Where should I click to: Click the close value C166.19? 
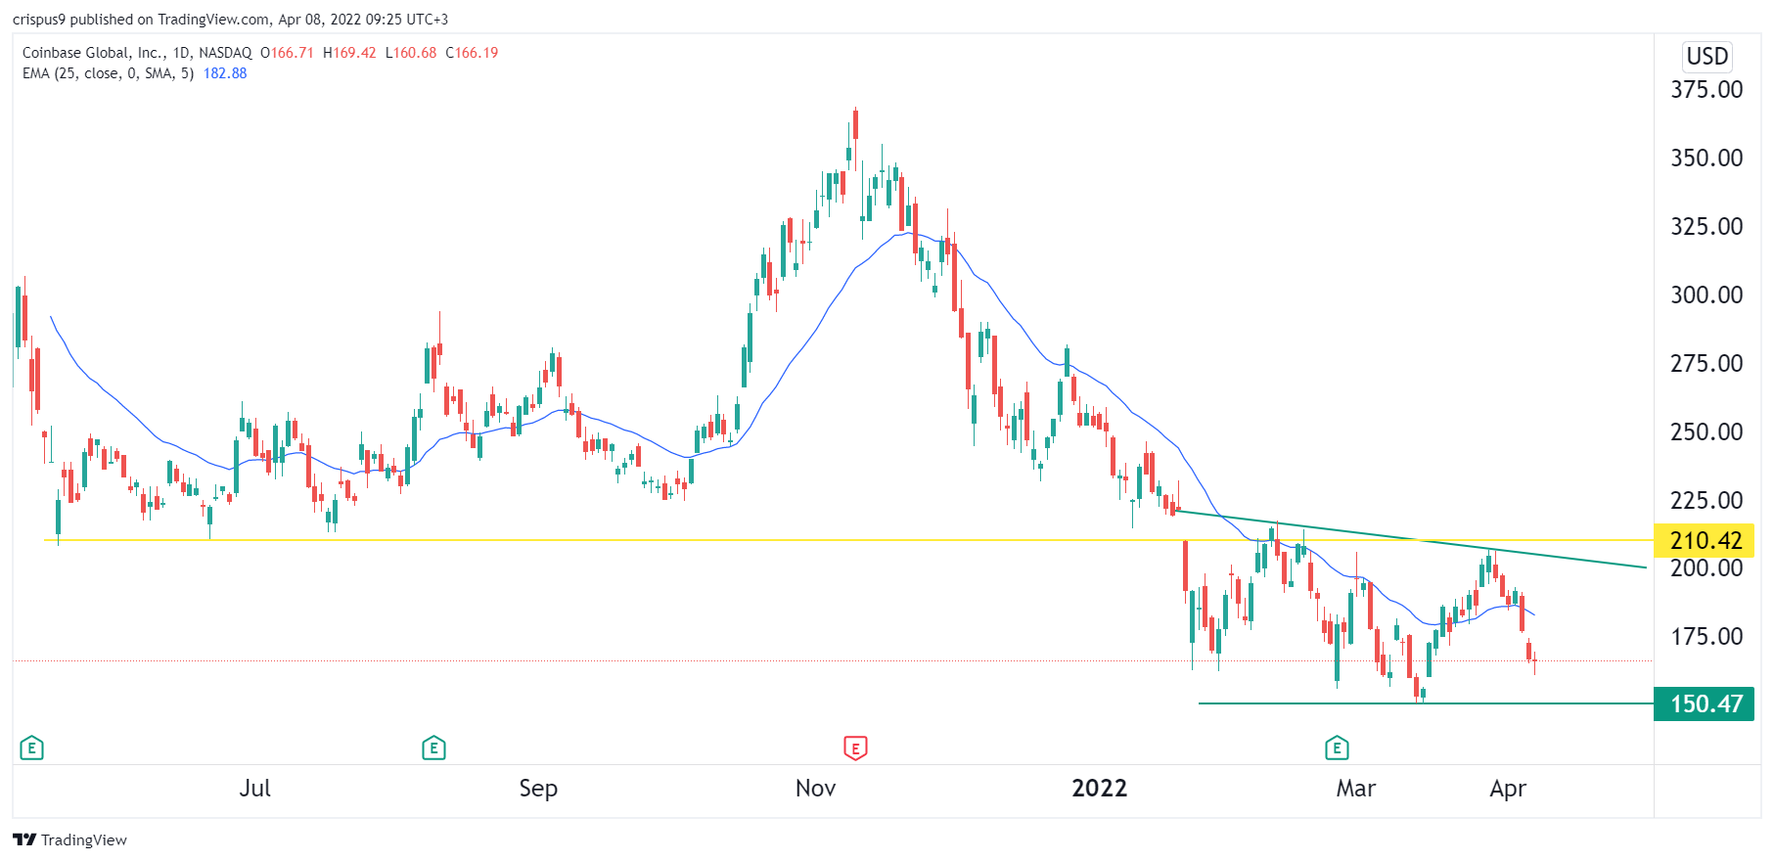[x=472, y=53]
